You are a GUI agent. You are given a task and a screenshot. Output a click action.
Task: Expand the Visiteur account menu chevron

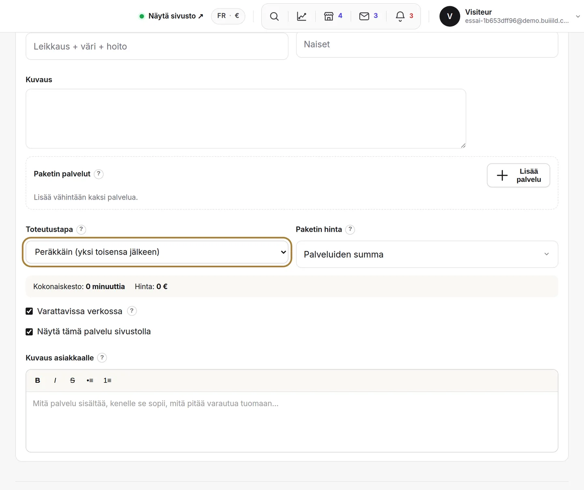coord(578,17)
